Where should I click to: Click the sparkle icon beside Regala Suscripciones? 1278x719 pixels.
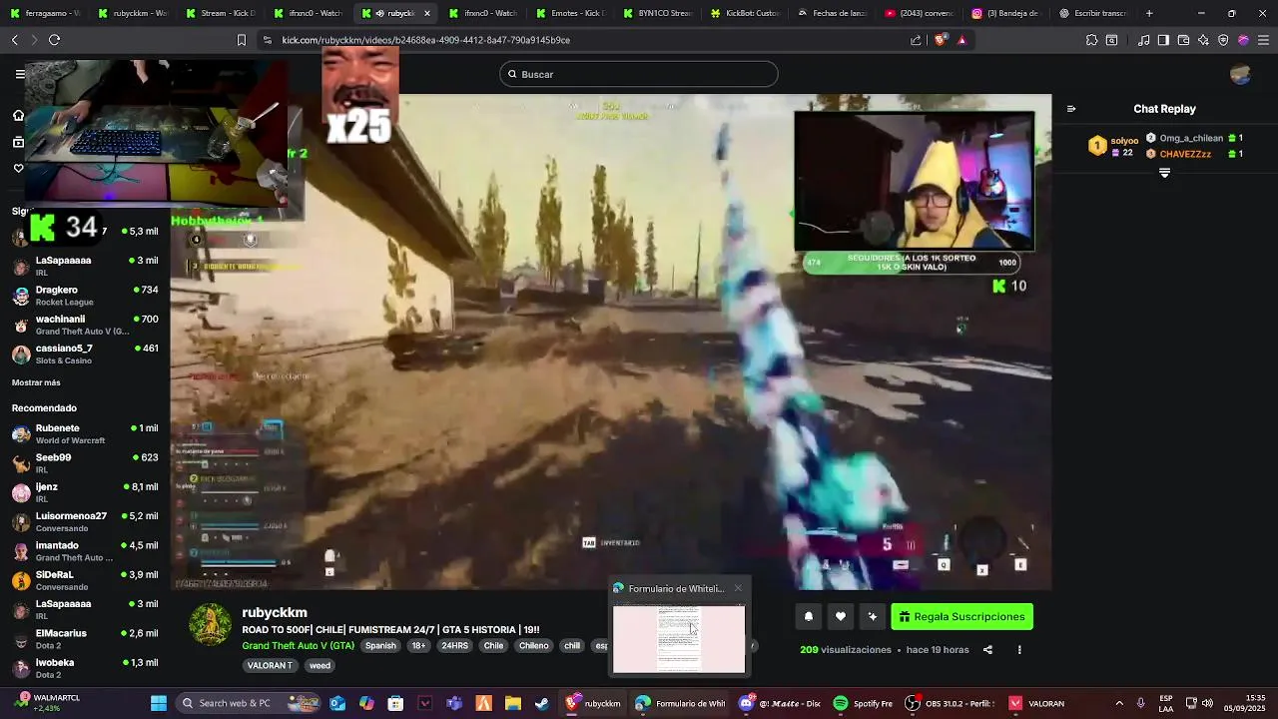(873, 617)
